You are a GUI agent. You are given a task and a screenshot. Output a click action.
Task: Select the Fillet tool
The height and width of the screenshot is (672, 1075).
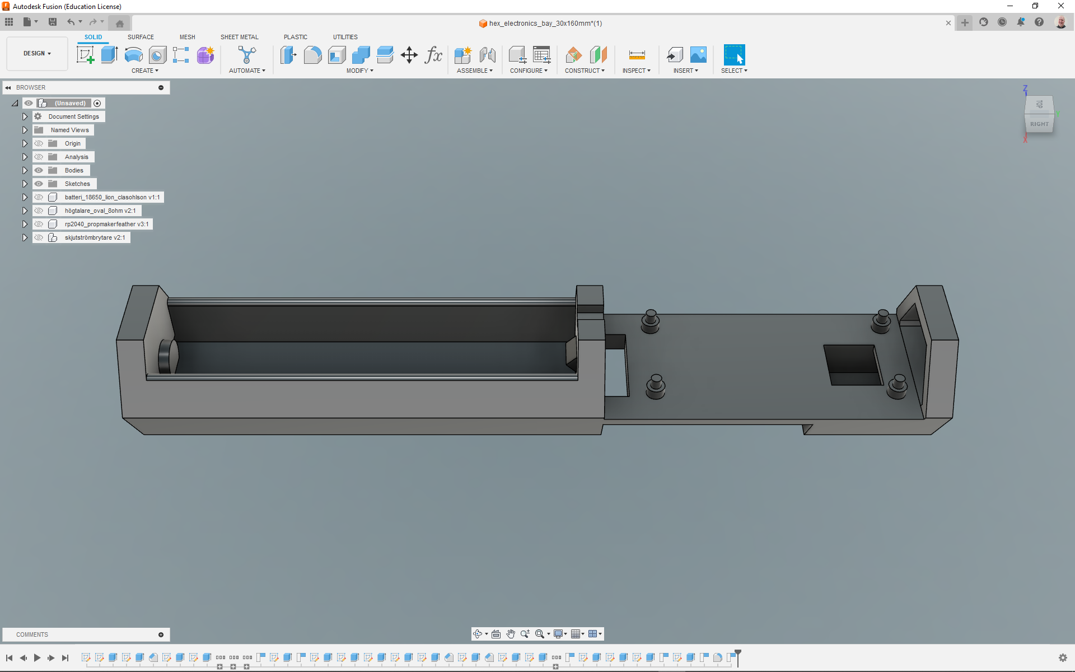point(312,55)
